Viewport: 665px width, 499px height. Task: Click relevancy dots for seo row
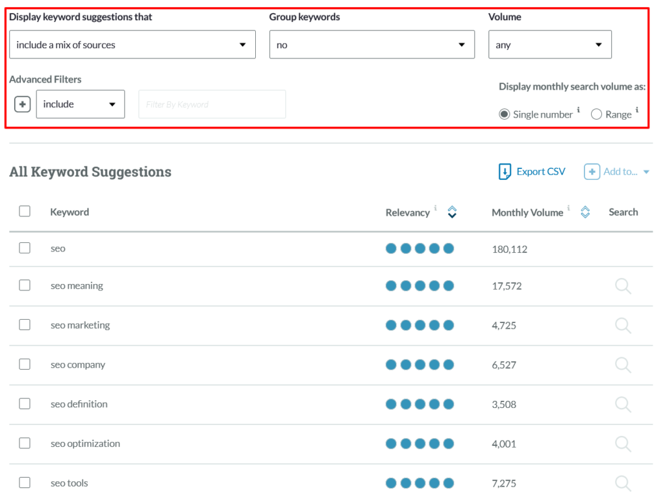point(420,249)
